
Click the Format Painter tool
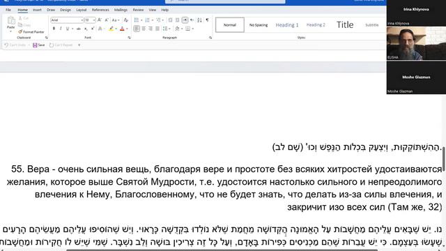[x=31, y=32]
